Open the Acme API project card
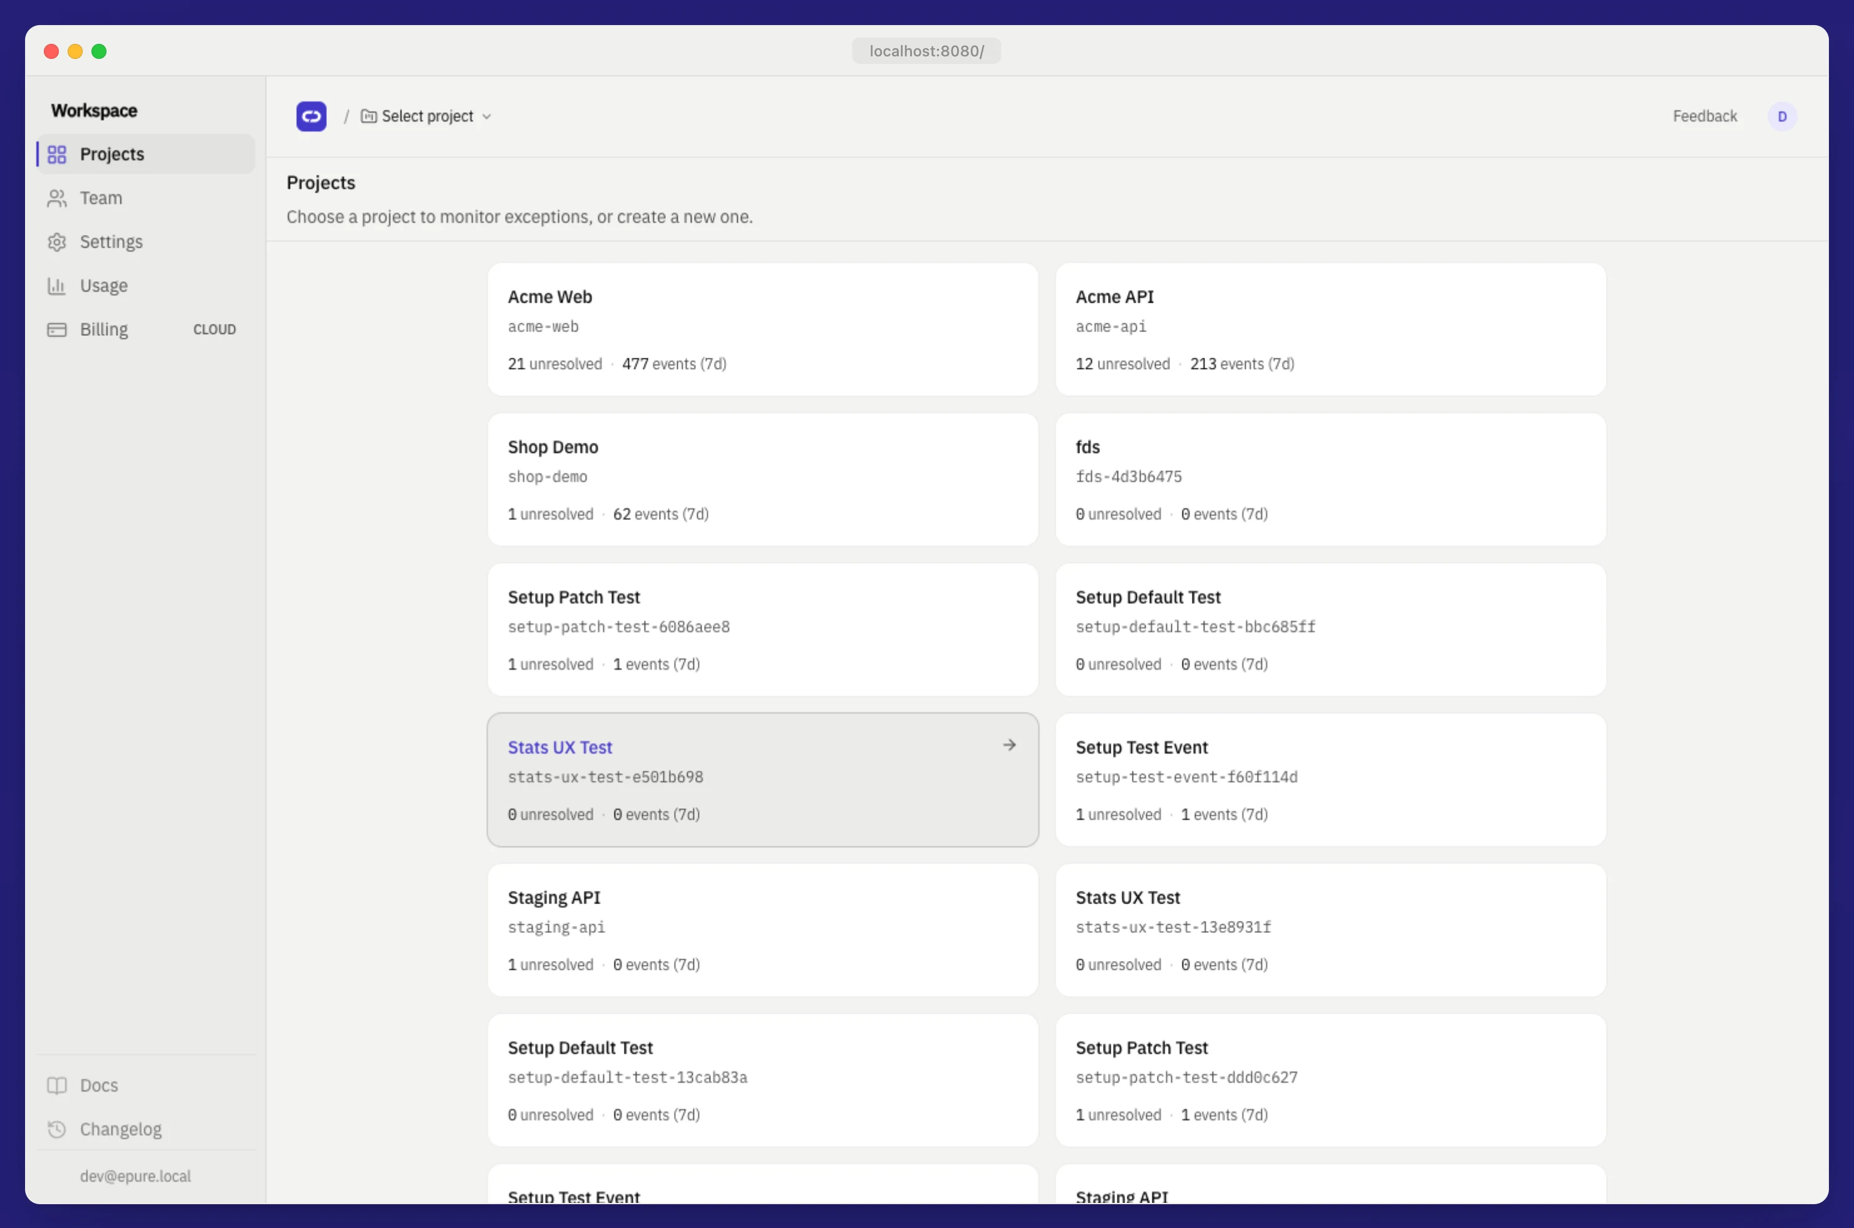Viewport: 1854px width, 1228px height. click(1330, 330)
